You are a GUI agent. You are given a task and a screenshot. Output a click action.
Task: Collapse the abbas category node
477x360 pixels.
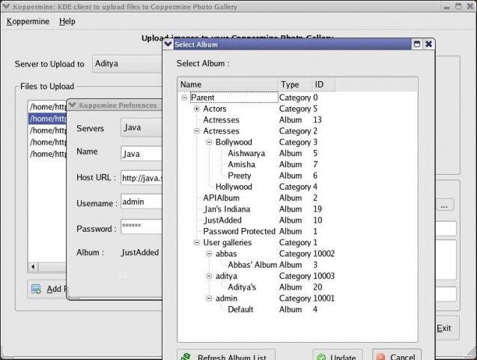point(209,253)
